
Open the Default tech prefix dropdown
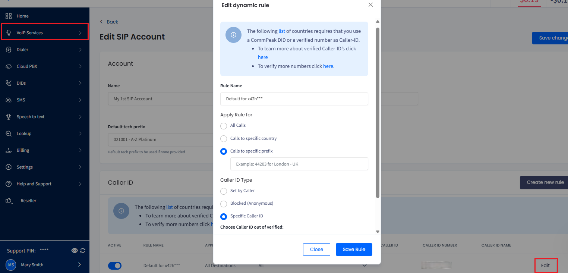(x=160, y=139)
